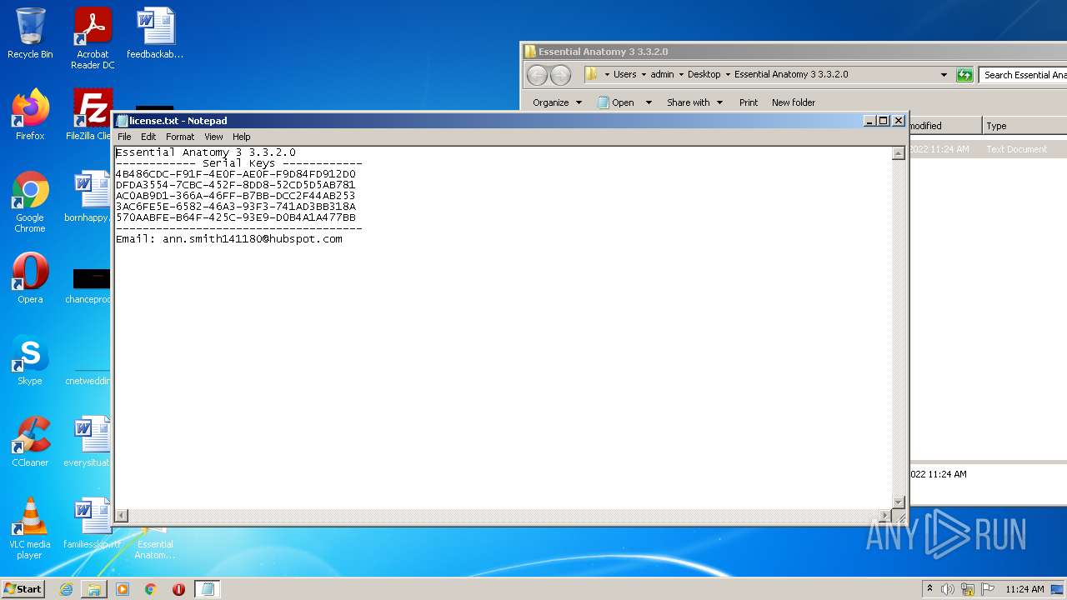Open the network tray icon

[x=968, y=589]
